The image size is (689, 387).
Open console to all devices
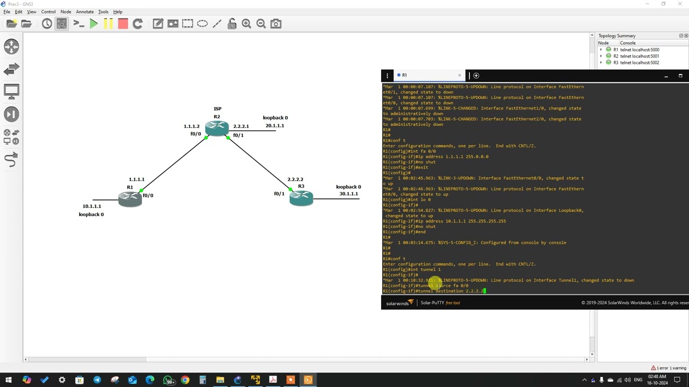[x=79, y=24]
